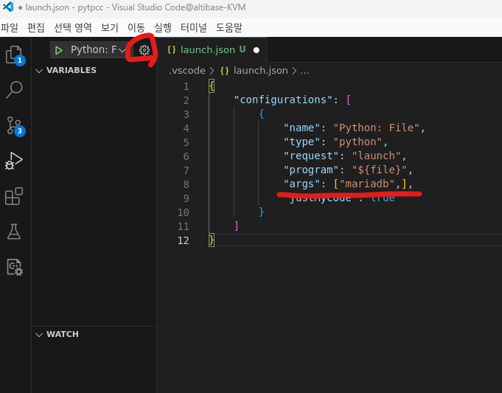Start debugging with green play button

(58, 50)
